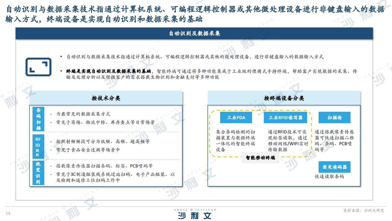The image size is (392, 221).
Task: Select the 视觉识别 category label
Action: pos(38,173)
